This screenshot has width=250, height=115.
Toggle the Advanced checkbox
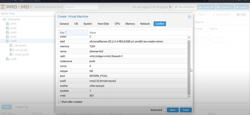tap(164, 110)
